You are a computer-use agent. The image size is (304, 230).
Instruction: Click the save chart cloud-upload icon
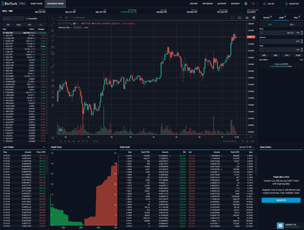coord(247,18)
